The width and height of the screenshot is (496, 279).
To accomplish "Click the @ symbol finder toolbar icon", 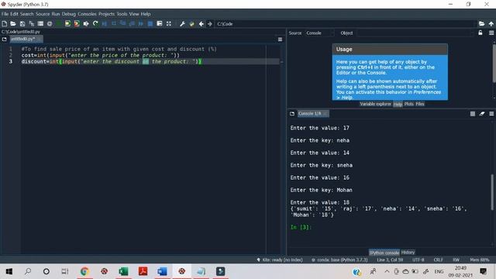I will tap(50, 24).
